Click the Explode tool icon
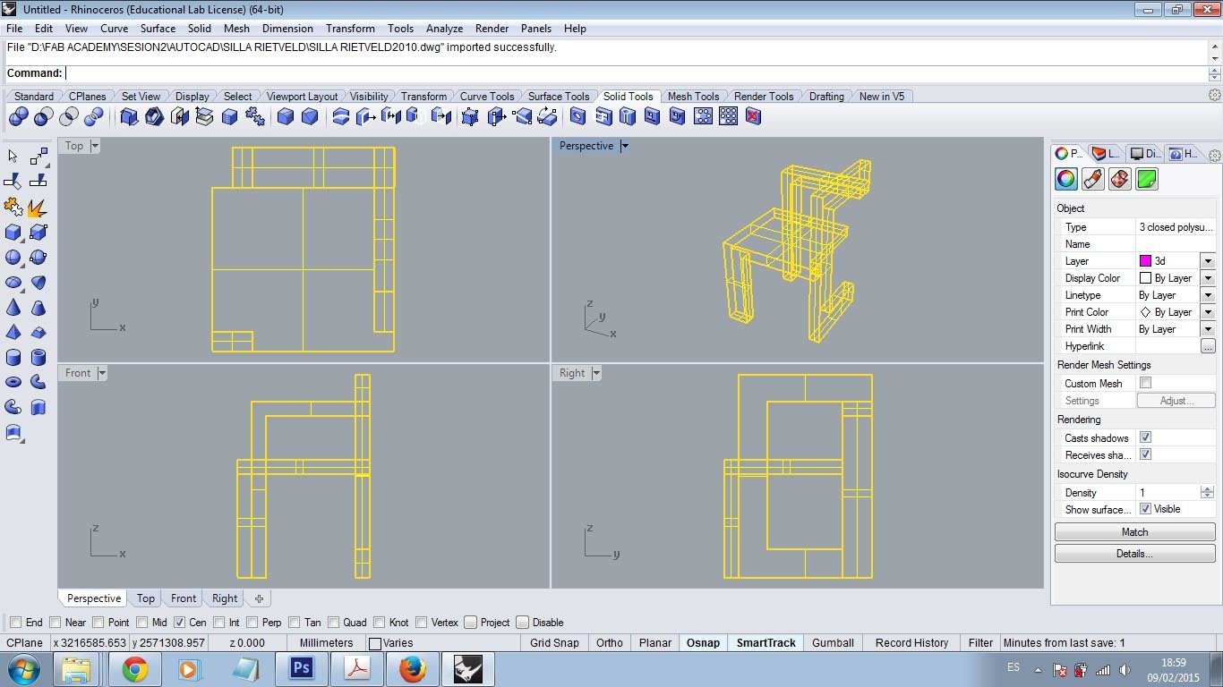Image resolution: width=1223 pixels, height=687 pixels. point(38,208)
